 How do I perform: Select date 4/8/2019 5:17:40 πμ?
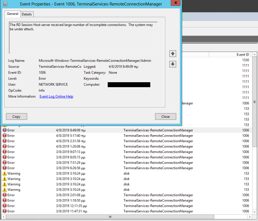point(71,136)
